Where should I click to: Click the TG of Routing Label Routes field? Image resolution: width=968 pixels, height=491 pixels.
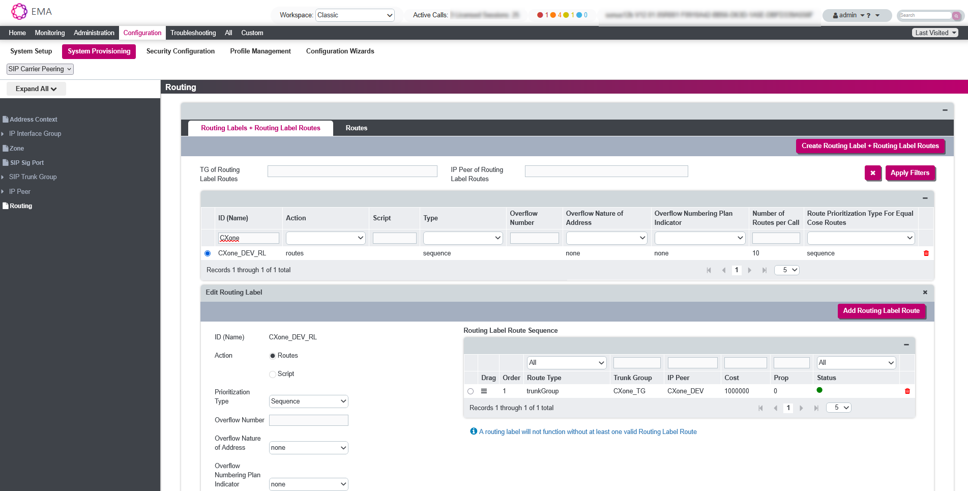click(352, 171)
